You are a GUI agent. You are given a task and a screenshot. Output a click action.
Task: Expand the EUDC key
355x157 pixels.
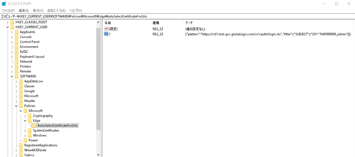tap(12, 52)
